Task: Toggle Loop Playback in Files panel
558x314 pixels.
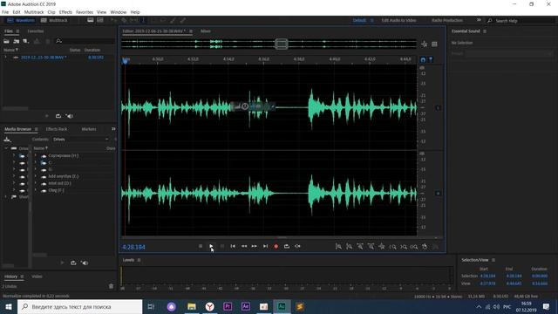Action: pos(58,116)
